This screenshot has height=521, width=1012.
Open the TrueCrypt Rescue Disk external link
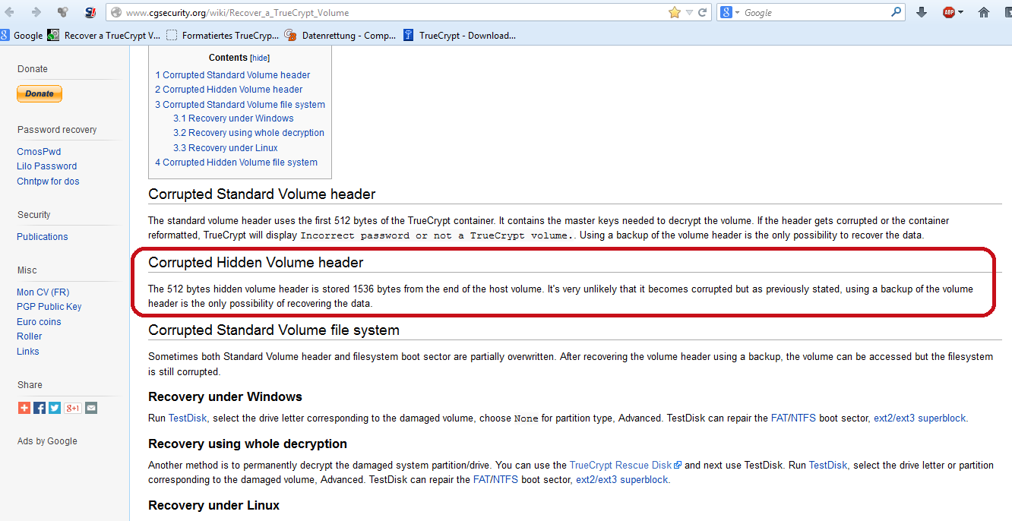[x=625, y=466]
